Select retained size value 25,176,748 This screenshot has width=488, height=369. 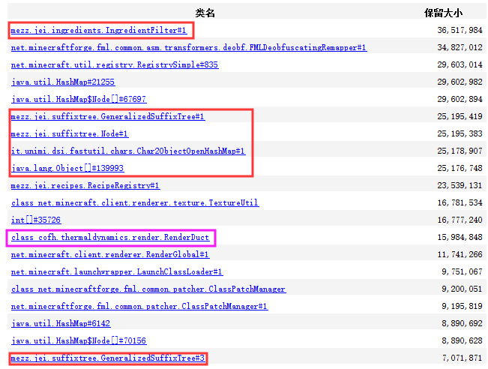pyautogui.click(x=460, y=168)
